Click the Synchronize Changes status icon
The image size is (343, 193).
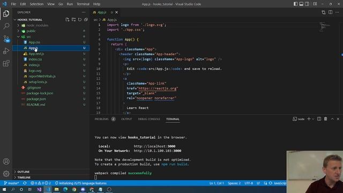click(25, 183)
